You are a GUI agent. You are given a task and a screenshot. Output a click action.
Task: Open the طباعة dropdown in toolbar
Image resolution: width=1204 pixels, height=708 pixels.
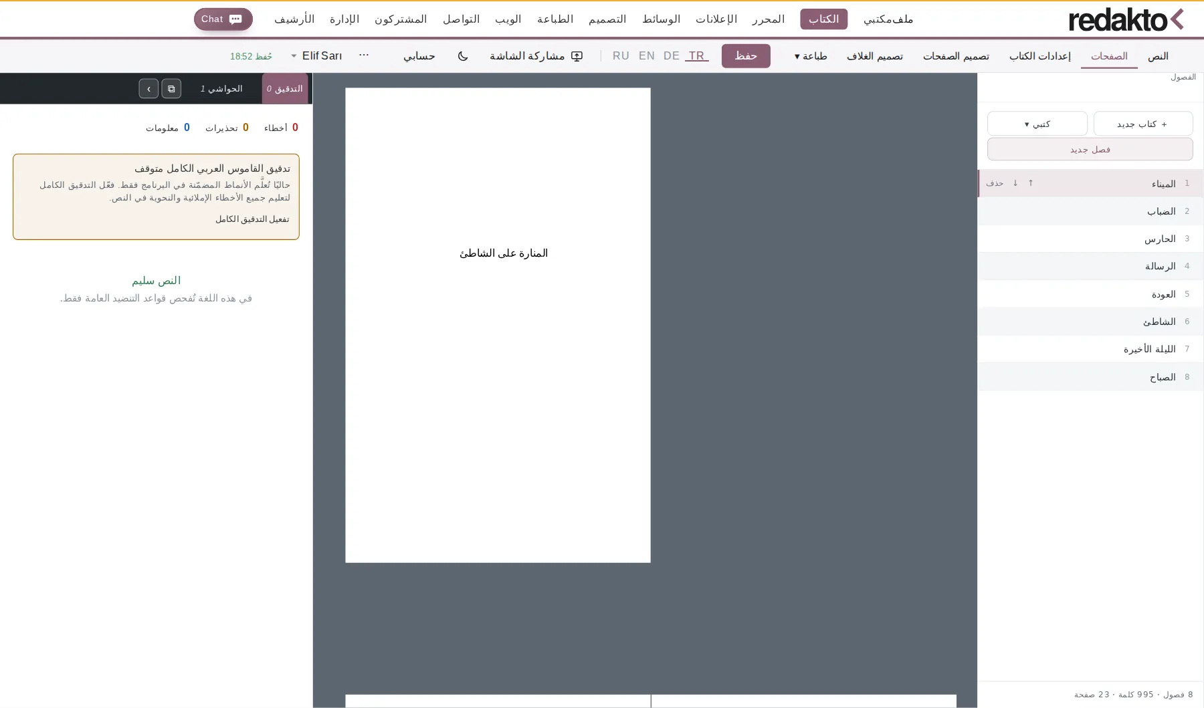(x=811, y=56)
